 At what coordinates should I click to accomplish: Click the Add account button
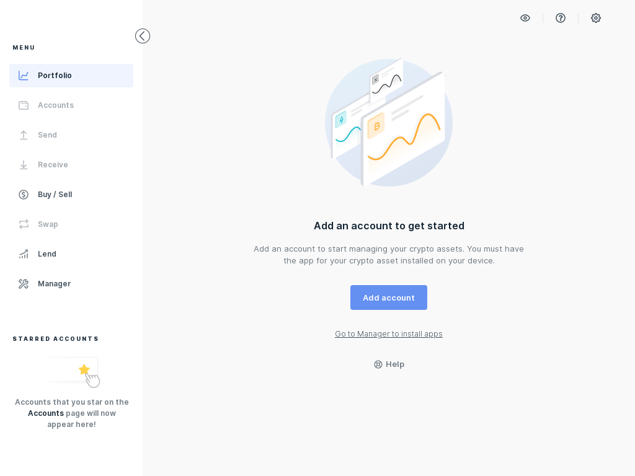(389, 297)
